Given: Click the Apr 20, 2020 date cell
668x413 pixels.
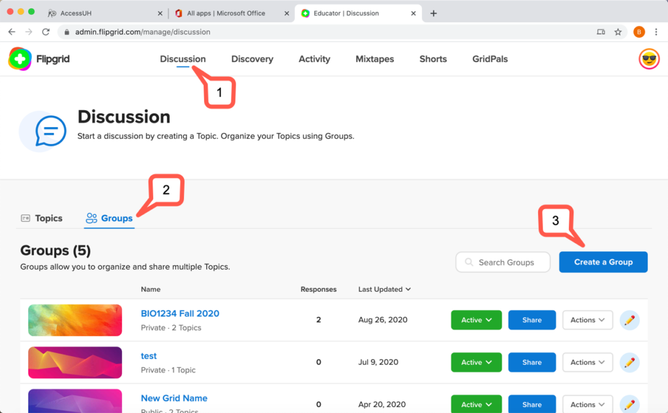Looking at the screenshot, I should point(382,404).
